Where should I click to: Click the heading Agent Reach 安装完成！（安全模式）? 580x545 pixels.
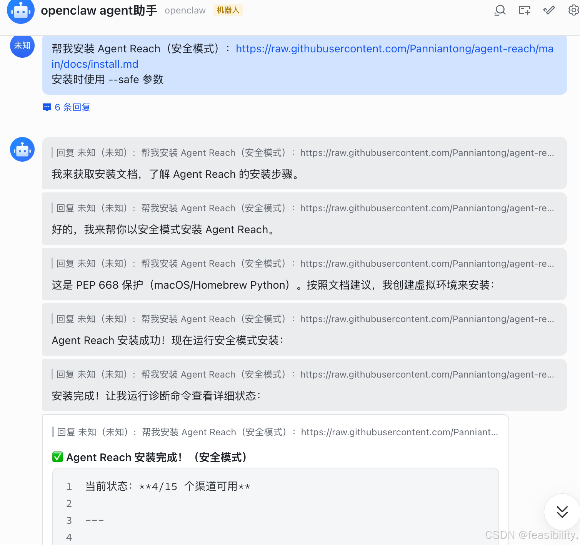157,457
